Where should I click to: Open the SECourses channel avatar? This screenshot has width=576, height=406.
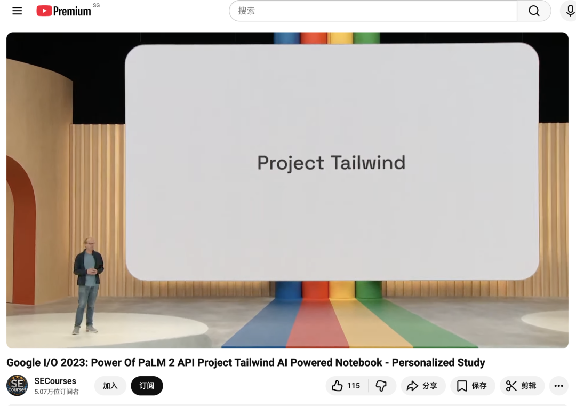(x=17, y=385)
